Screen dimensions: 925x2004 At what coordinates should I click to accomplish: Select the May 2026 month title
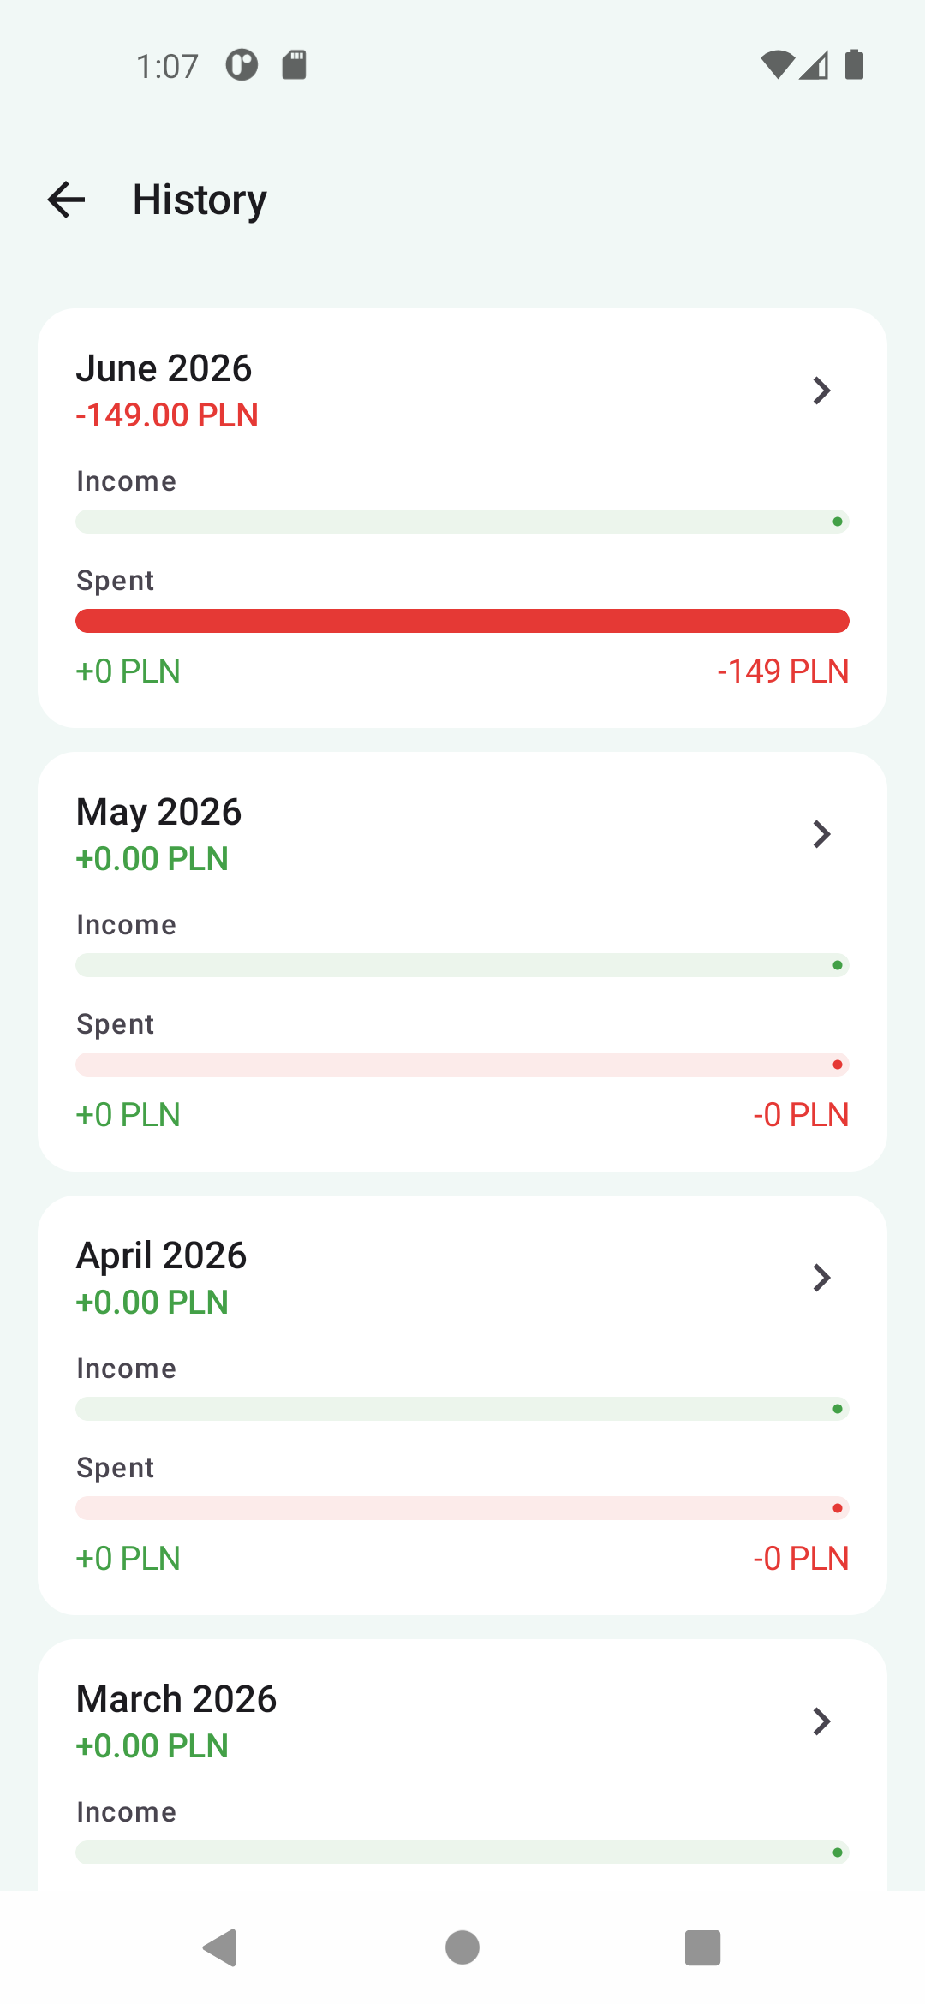tap(158, 812)
